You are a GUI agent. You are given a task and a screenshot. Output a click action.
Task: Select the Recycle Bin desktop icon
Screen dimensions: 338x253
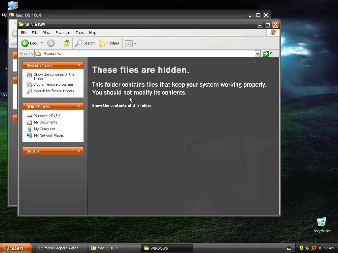(x=321, y=225)
